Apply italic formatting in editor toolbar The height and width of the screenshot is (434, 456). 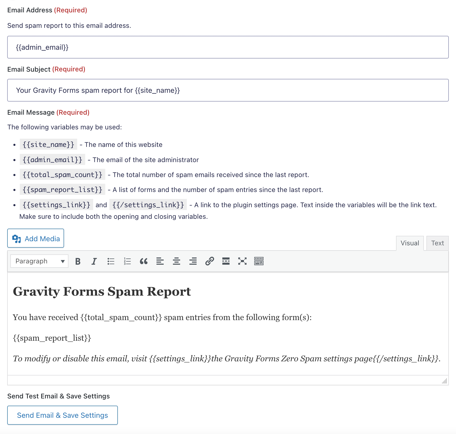(x=94, y=261)
